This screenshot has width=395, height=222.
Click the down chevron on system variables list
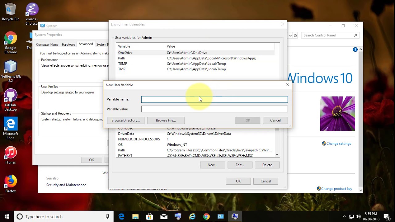pos(277,154)
